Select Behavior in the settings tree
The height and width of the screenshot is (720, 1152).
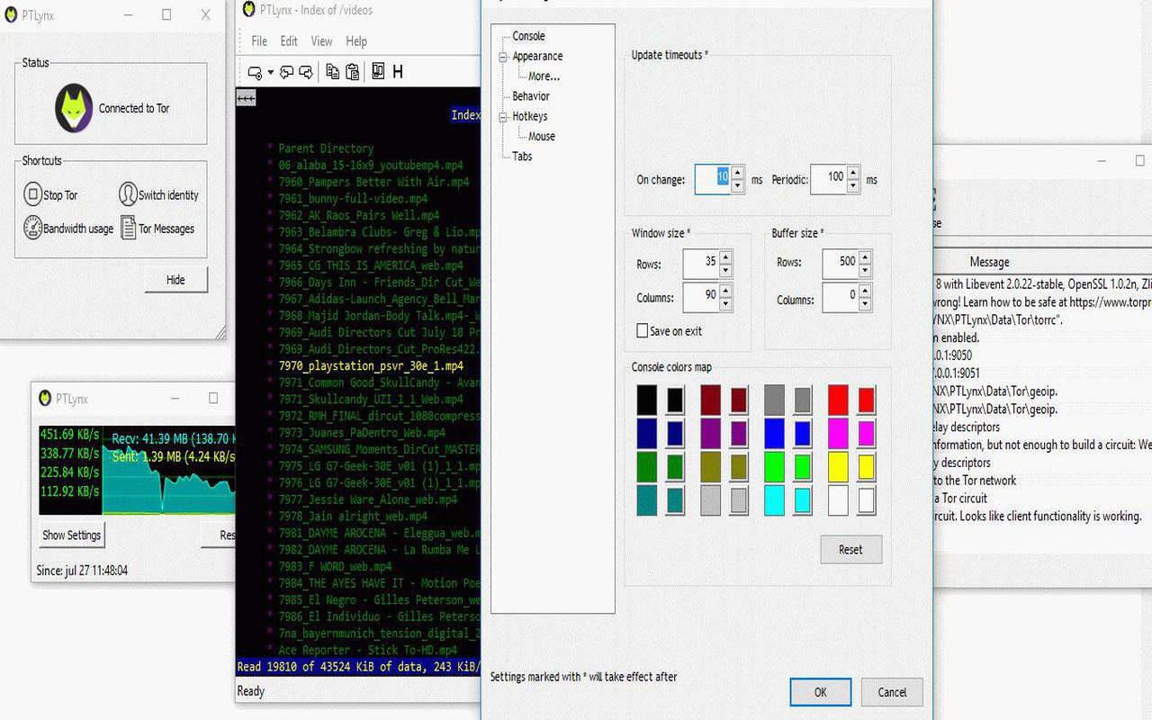[531, 96]
